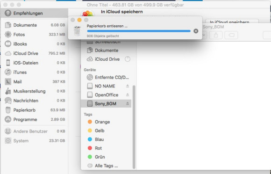Eject the NO NAME volume

coord(128,86)
